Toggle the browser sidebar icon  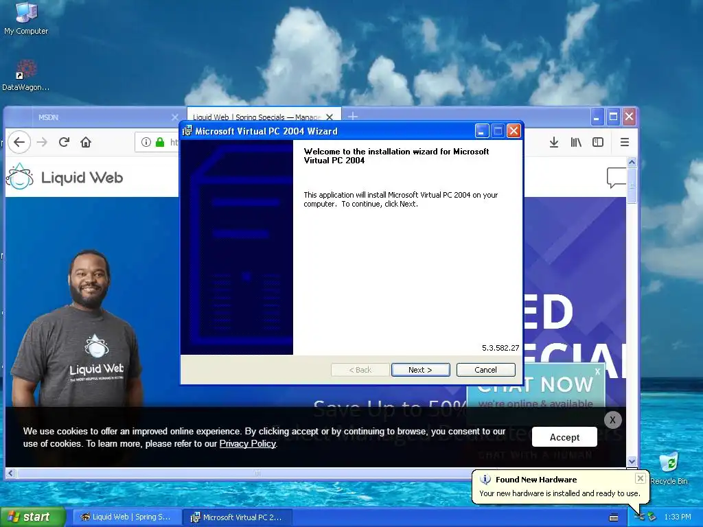pyautogui.click(x=598, y=142)
